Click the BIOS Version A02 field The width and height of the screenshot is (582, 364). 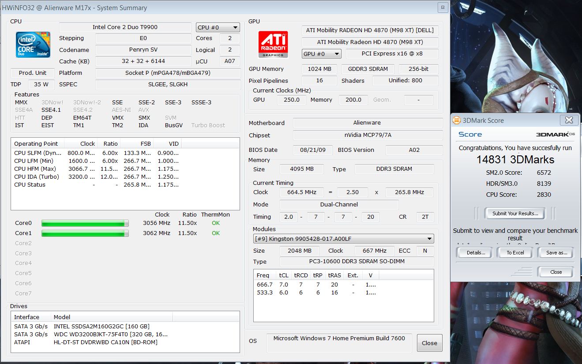click(414, 150)
